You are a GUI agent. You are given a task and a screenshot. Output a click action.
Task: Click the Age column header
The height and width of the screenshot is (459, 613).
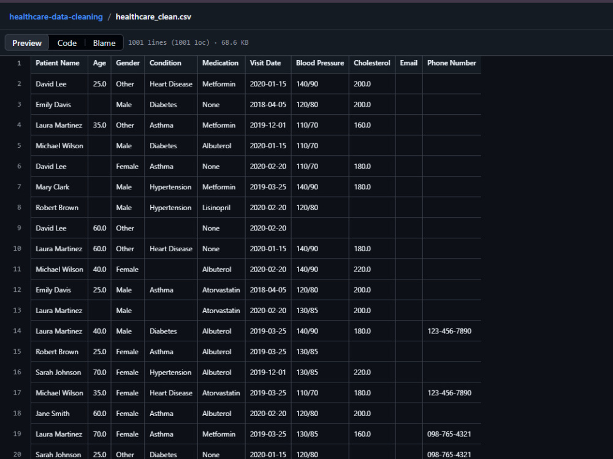pyautogui.click(x=99, y=63)
